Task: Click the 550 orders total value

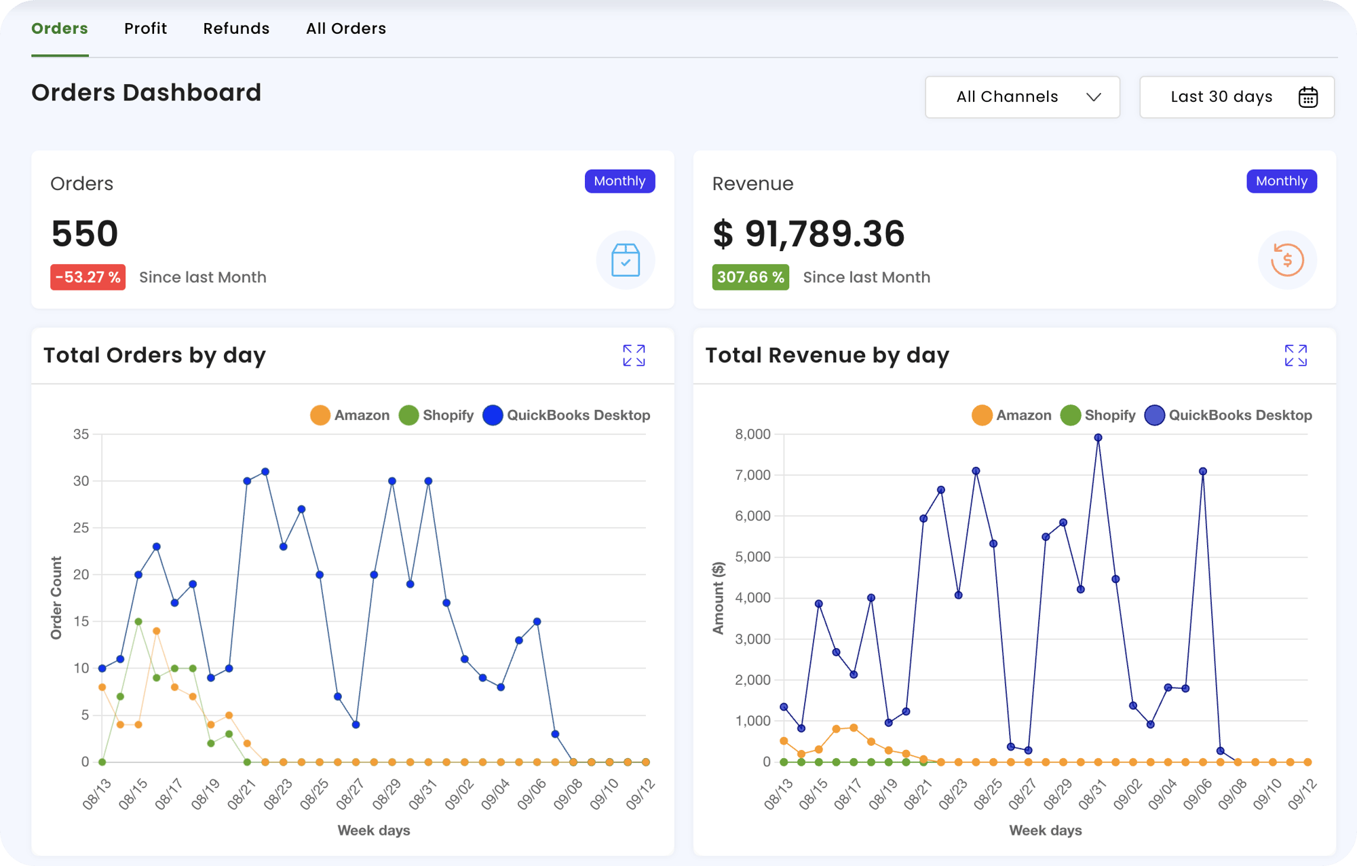Action: (85, 233)
